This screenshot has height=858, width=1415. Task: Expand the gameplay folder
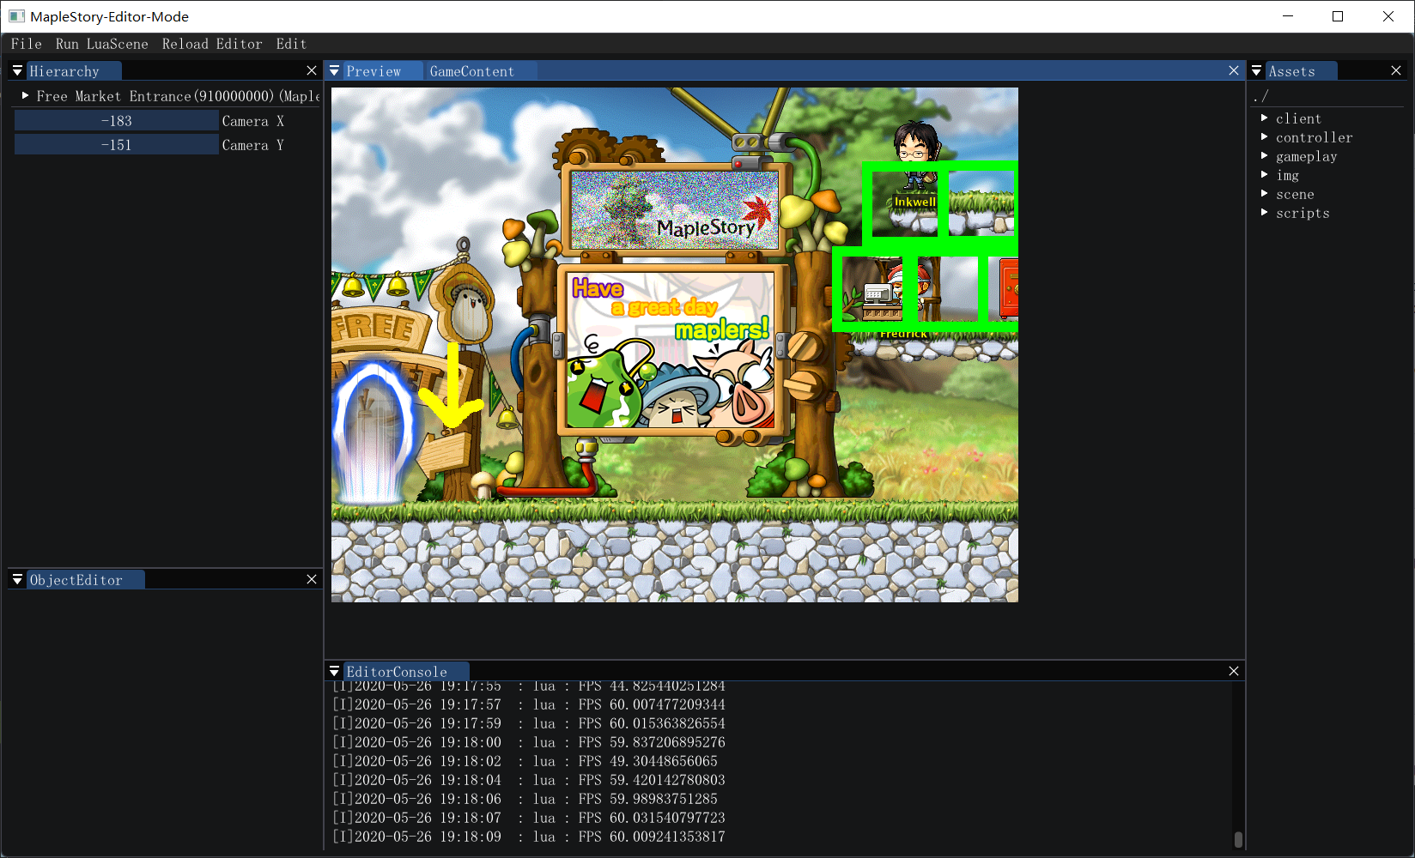pos(1265,156)
